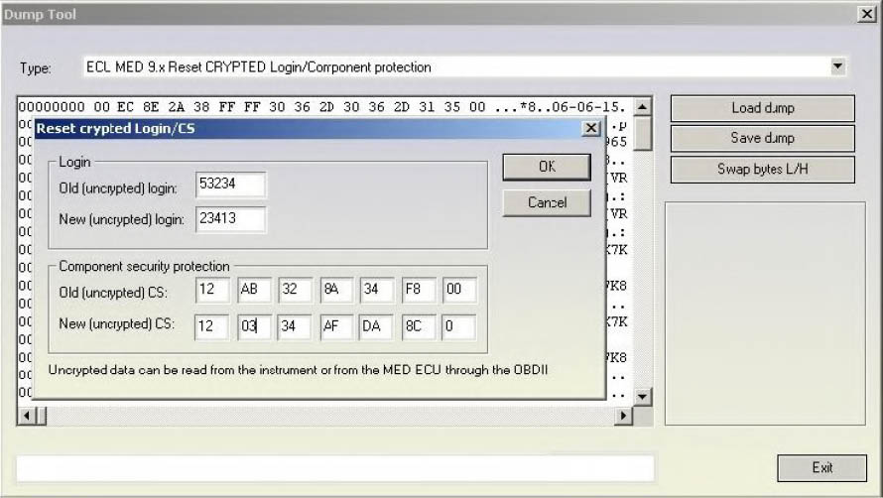Open the Type dropdown list

pos(838,67)
